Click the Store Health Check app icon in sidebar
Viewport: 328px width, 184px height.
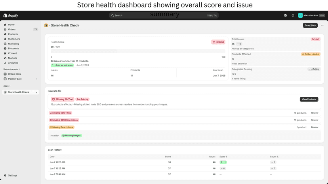pyautogui.click(x=5, y=92)
